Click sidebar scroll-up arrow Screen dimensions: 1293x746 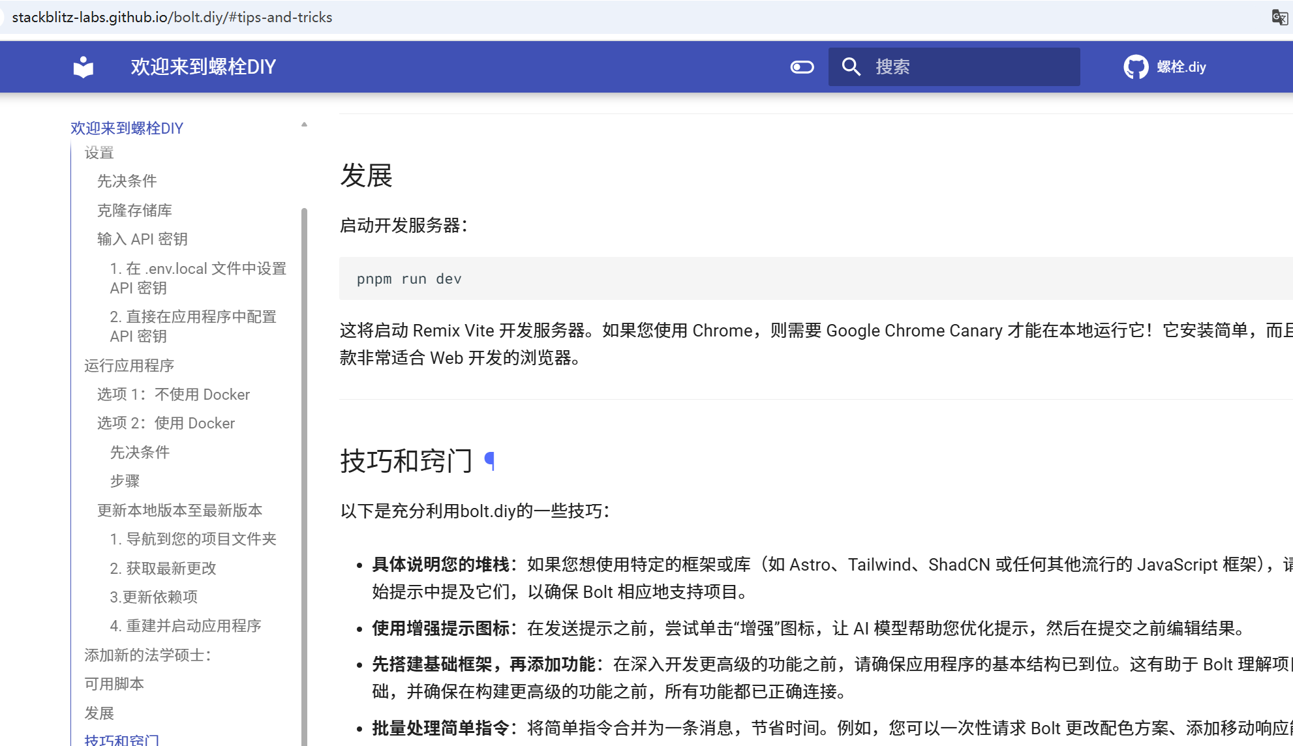tap(304, 125)
